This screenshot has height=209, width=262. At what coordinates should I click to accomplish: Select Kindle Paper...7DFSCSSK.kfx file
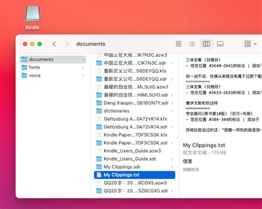pos(134,135)
